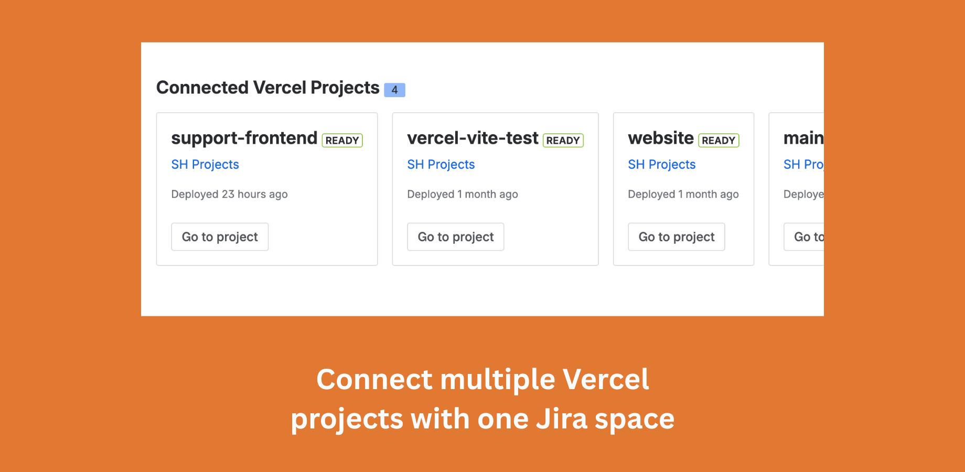Select the website project title
The image size is (965, 472).
(661, 138)
